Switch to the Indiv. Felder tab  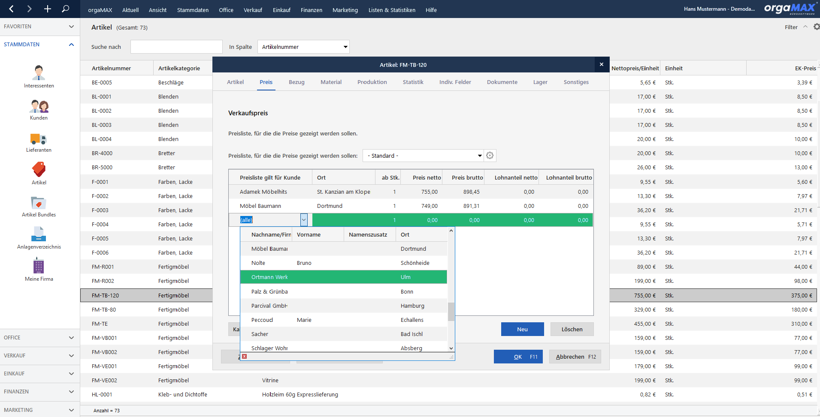tap(455, 82)
